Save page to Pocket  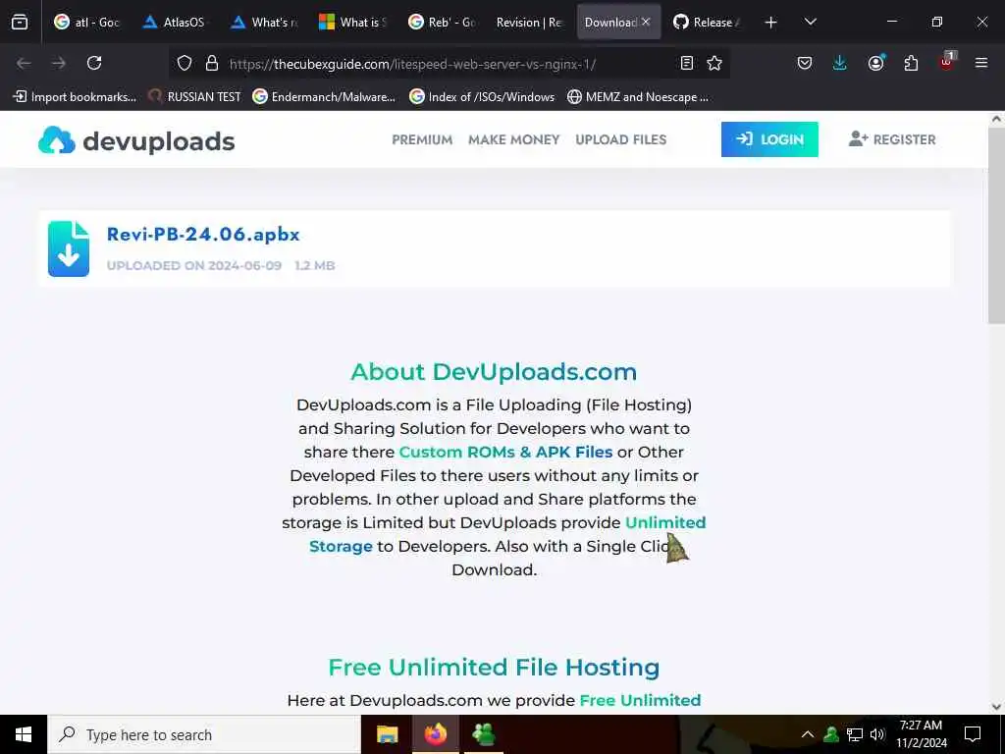(805, 63)
